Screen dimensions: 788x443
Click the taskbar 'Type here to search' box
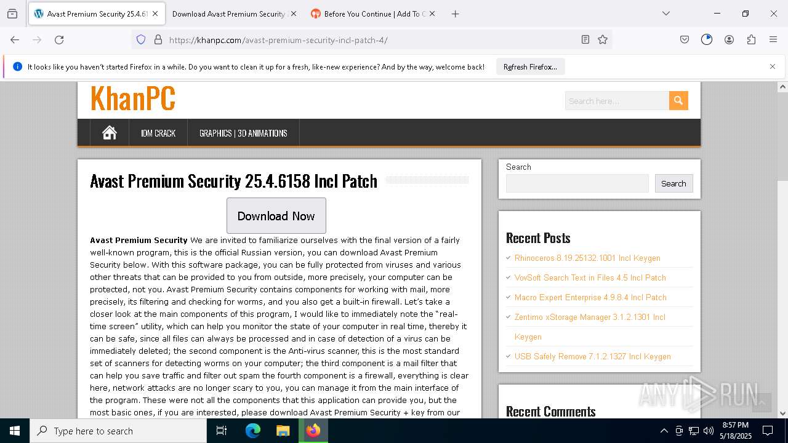point(118,431)
